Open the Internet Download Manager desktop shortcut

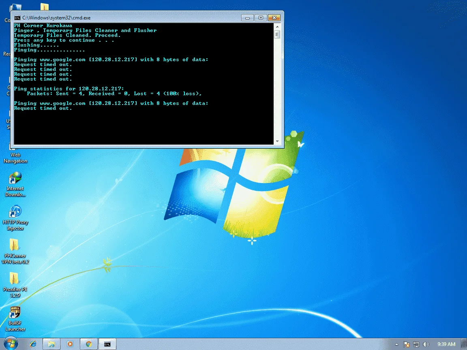15,184
